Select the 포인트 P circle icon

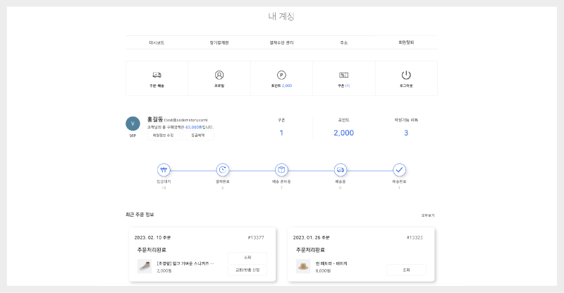click(281, 75)
